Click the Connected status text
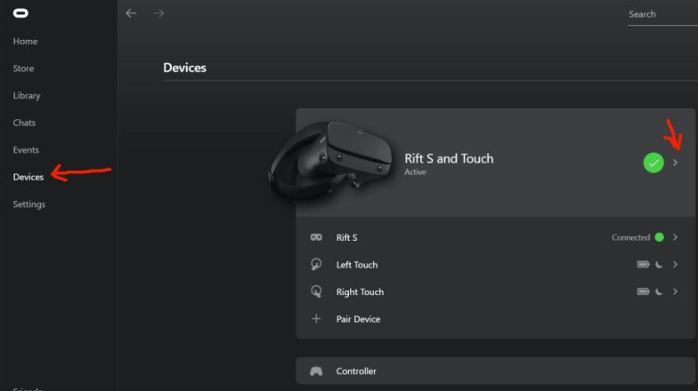The width and height of the screenshot is (698, 391). click(630, 238)
